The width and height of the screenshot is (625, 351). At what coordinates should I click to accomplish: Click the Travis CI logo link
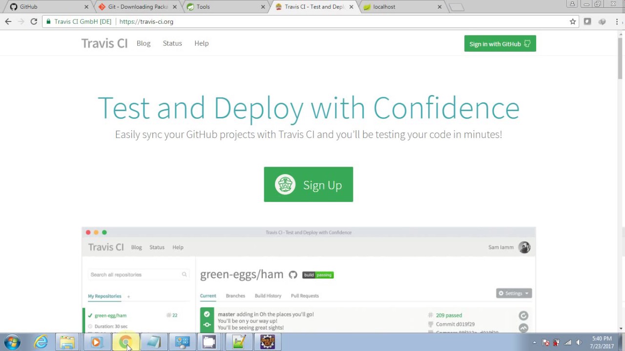[x=104, y=43]
